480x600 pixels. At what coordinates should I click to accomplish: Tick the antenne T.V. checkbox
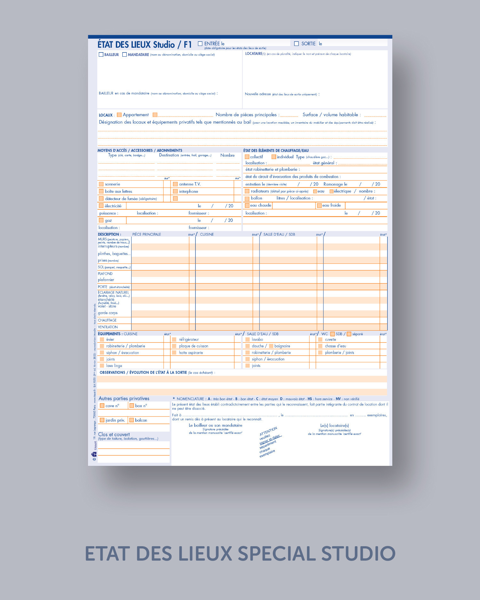point(175,184)
